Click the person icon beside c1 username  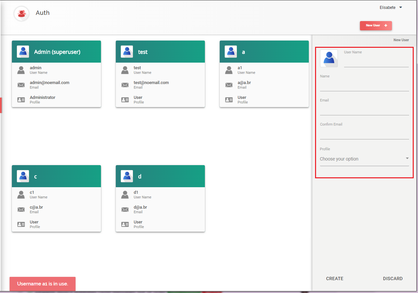(x=21, y=194)
